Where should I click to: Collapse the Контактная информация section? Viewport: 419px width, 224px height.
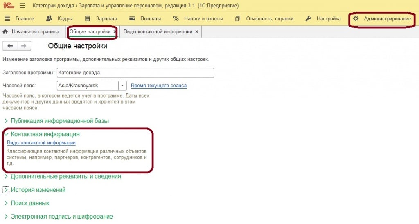(x=6, y=134)
